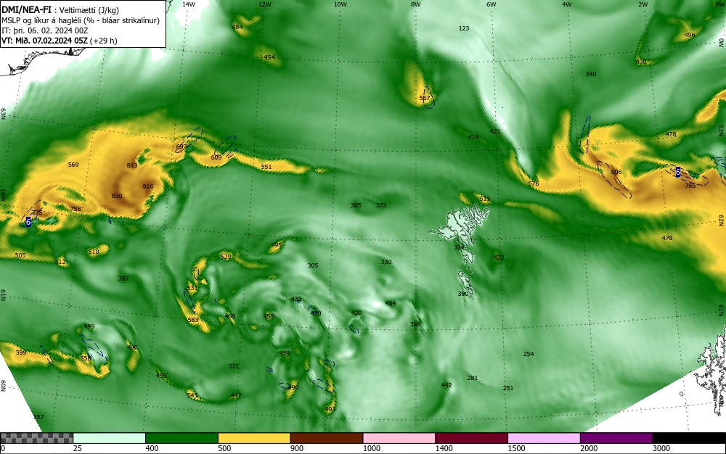
Task: Click the '2000' legend tick label
Action: 589,448
